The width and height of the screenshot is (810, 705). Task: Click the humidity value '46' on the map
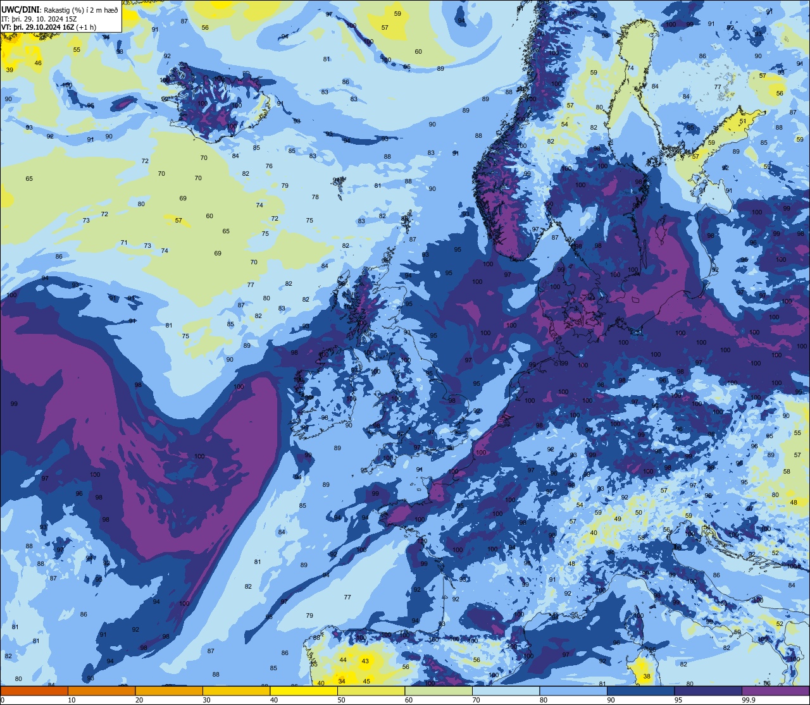[x=38, y=63]
